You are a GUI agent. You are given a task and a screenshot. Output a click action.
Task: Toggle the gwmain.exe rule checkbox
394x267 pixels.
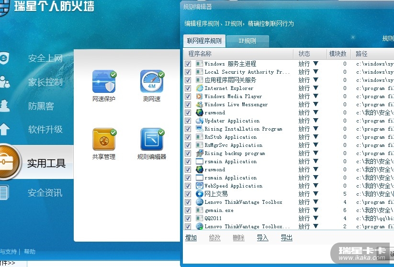click(188, 210)
